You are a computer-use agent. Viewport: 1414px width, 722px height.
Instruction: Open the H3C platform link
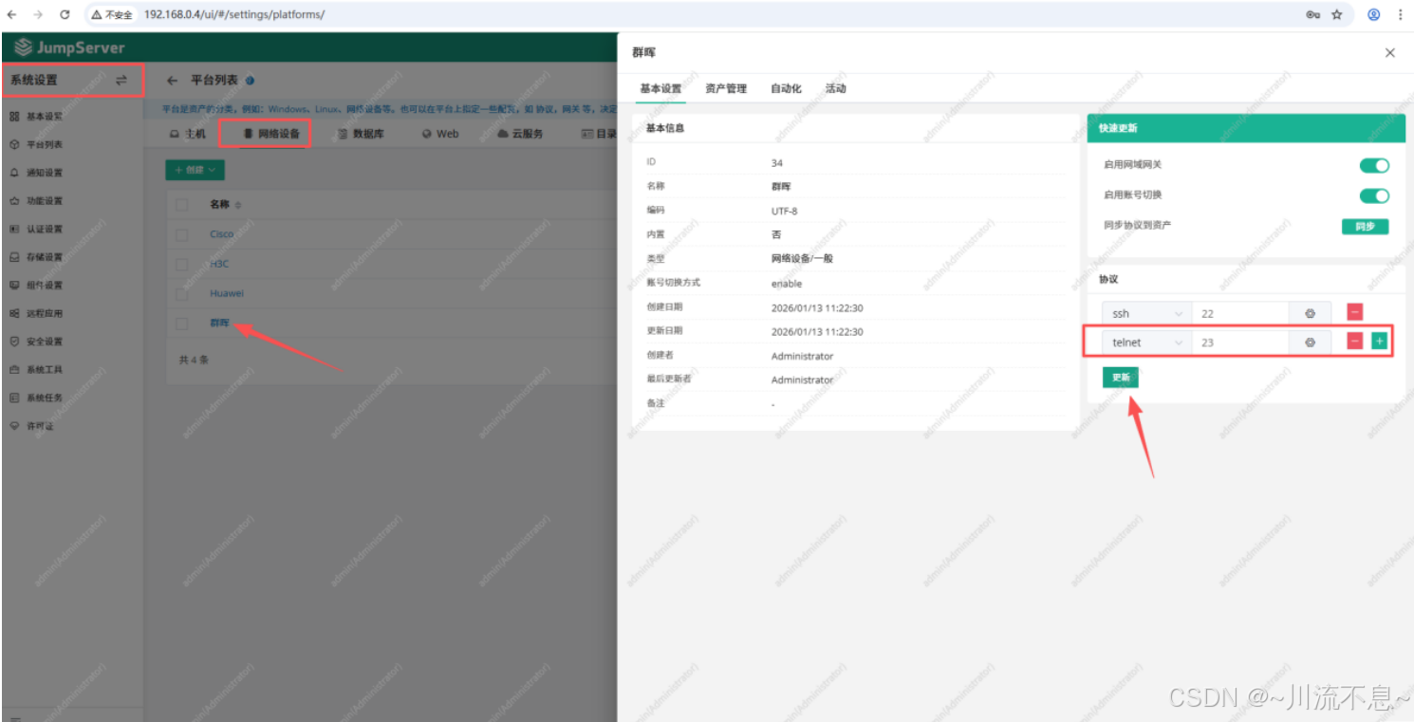[x=219, y=264]
